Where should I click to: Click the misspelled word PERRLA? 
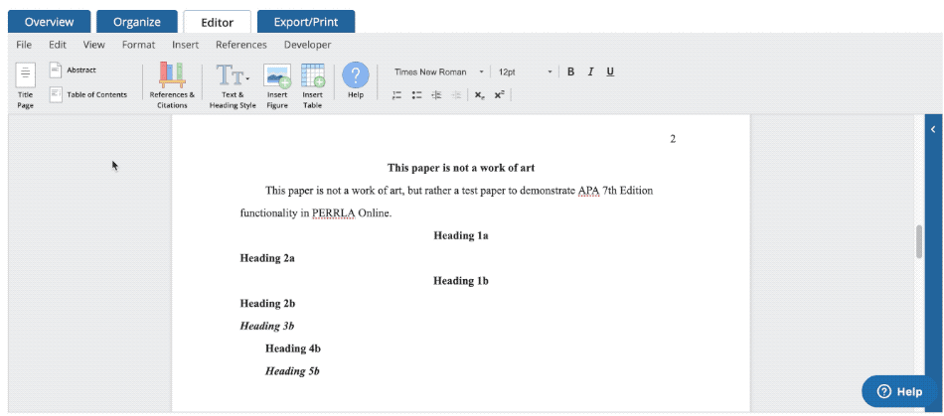334,213
